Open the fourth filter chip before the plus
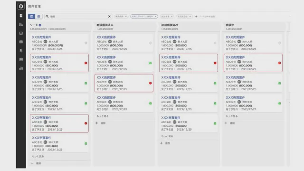The height and width of the screenshot is (171, 304). 184,17
